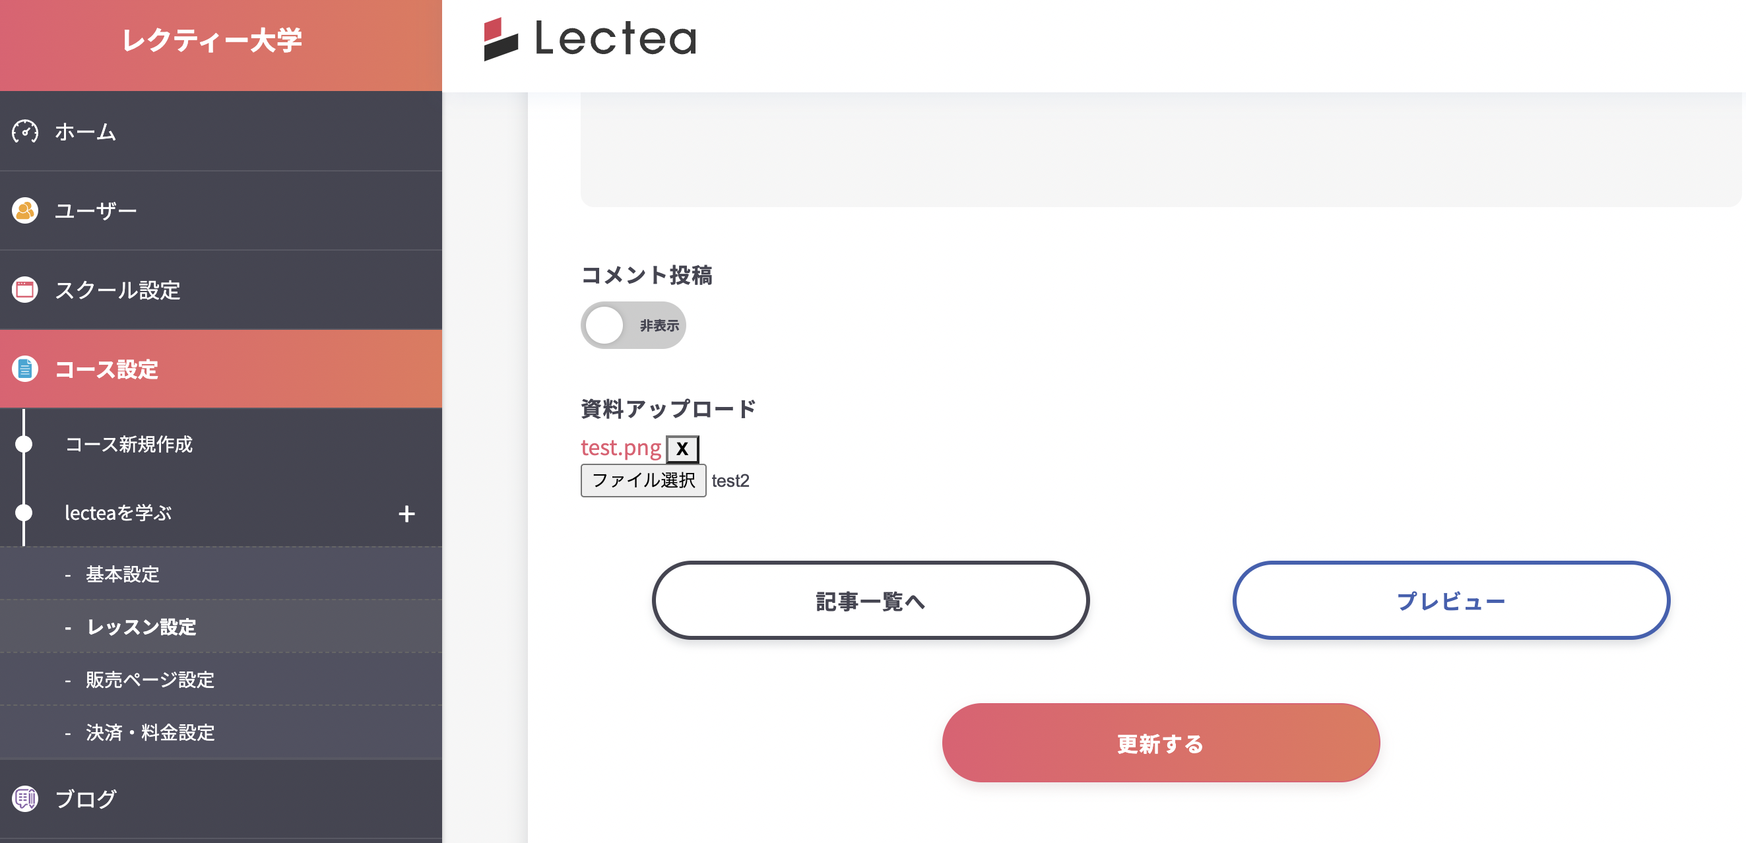Open 販売ページ設定 submenu item

[x=150, y=679]
